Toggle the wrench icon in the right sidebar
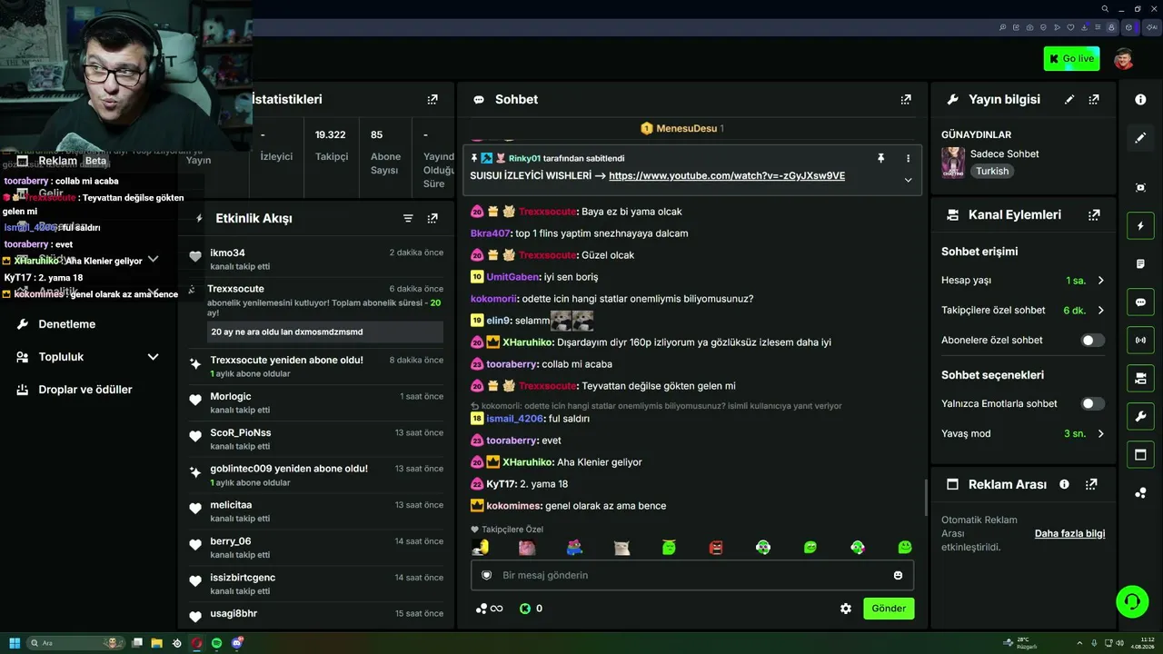 click(x=1140, y=416)
